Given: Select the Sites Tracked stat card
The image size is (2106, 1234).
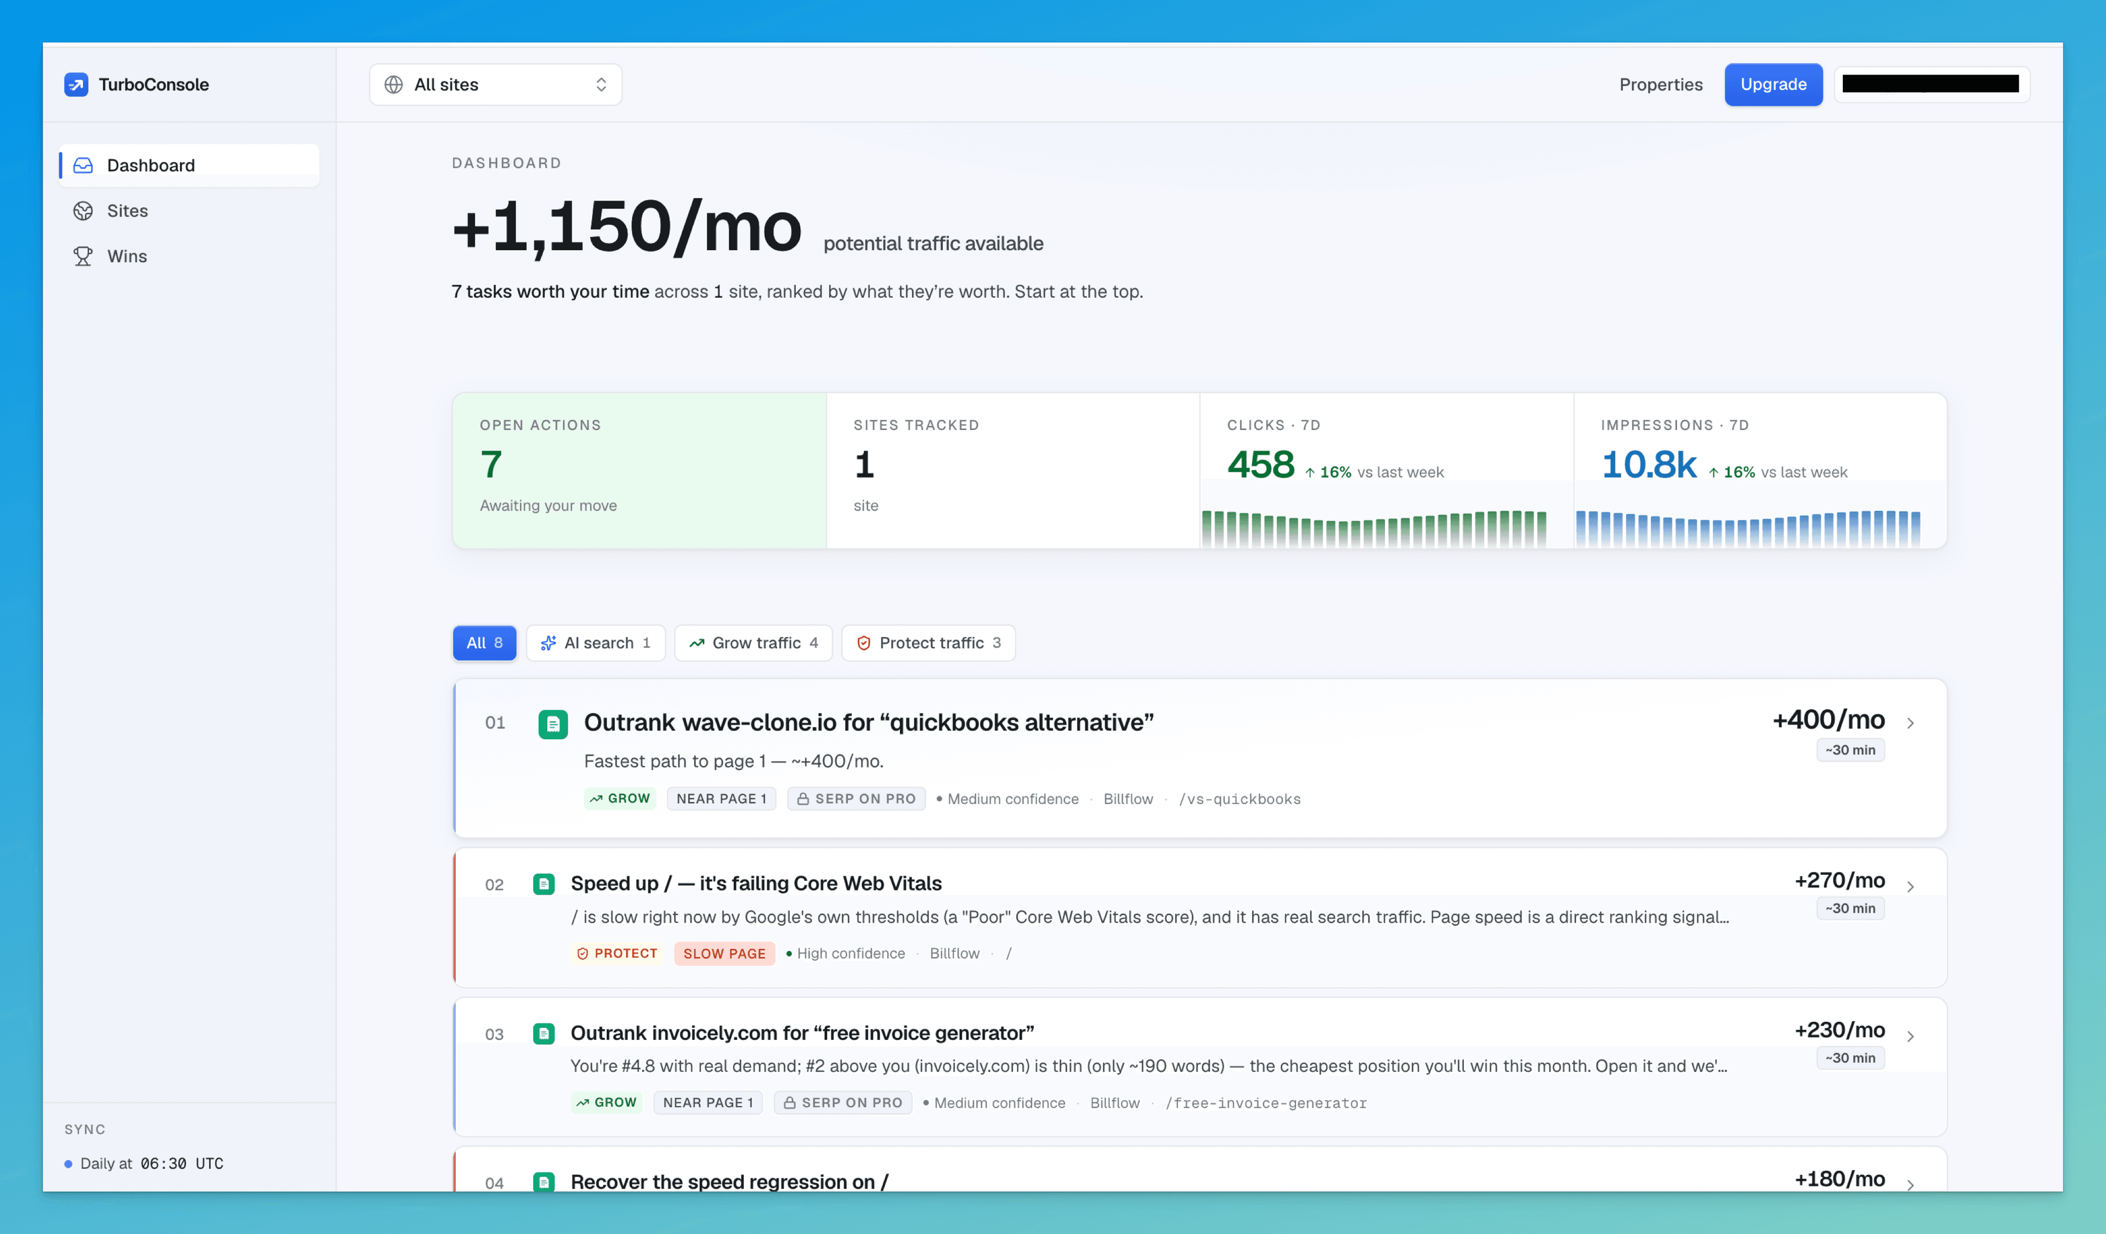Looking at the screenshot, I should (x=1013, y=471).
